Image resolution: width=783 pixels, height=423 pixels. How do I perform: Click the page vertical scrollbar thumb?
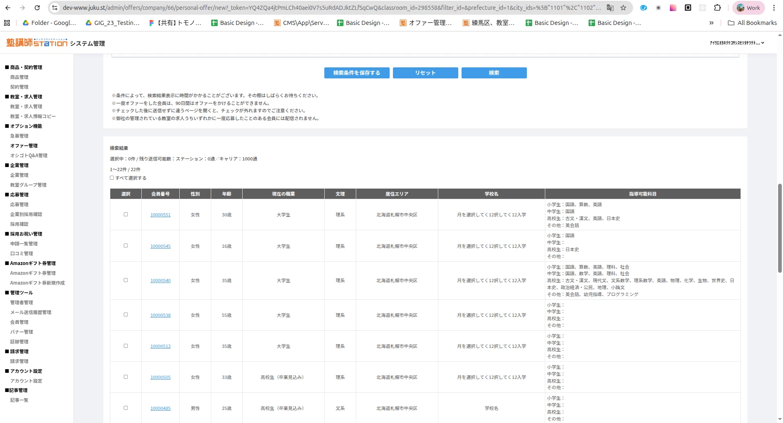coord(779,229)
